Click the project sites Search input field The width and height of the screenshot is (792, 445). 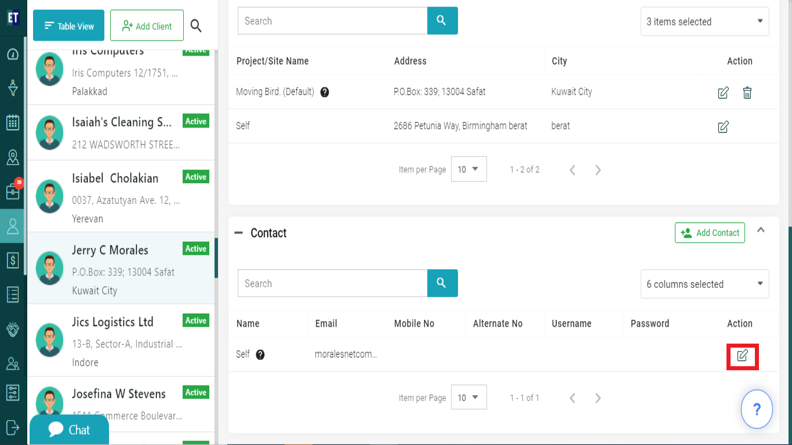click(x=333, y=21)
